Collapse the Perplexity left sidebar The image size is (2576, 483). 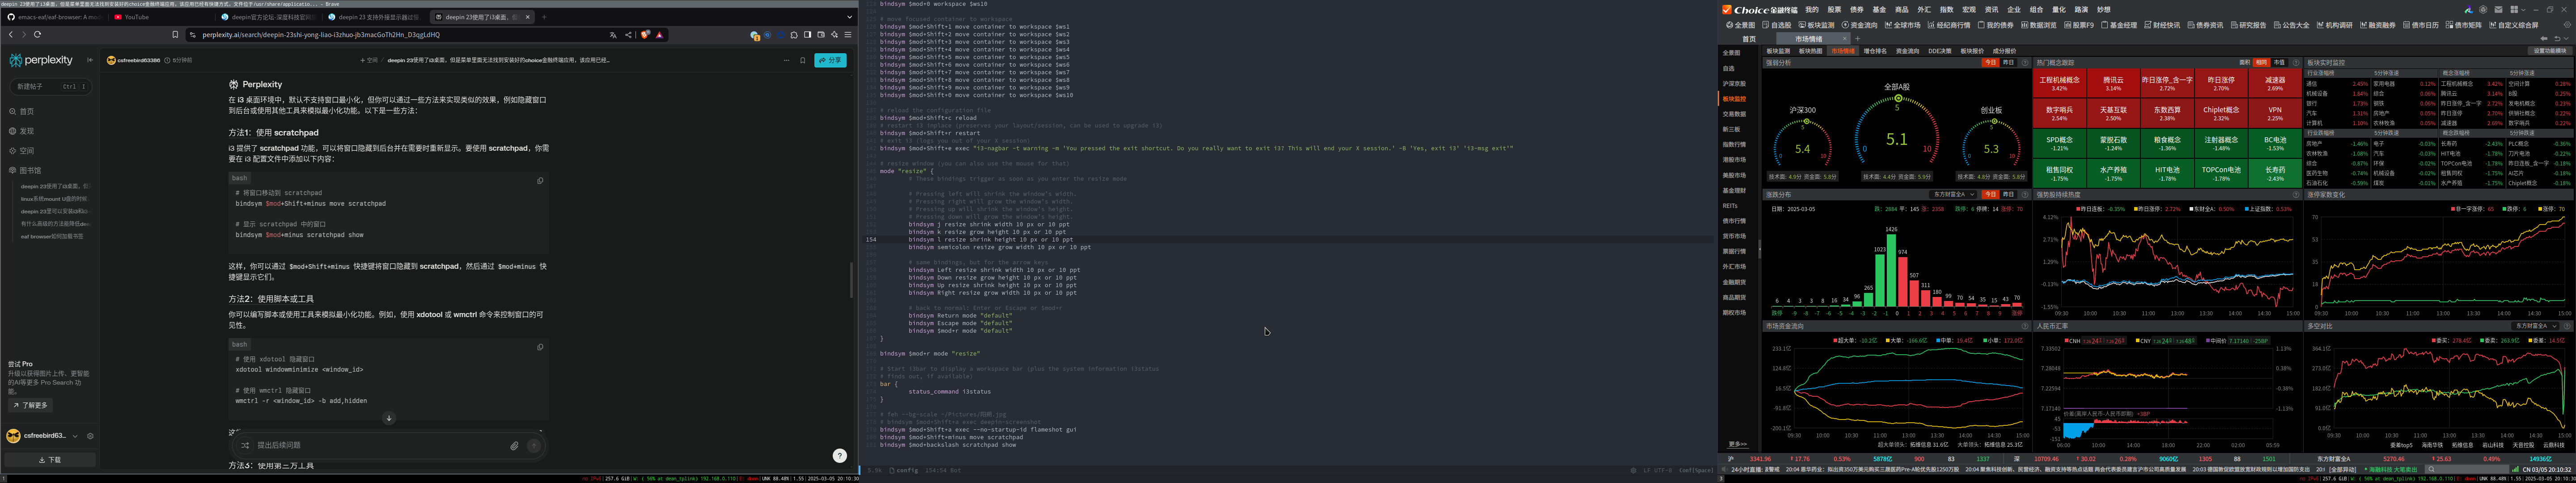(90, 60)
